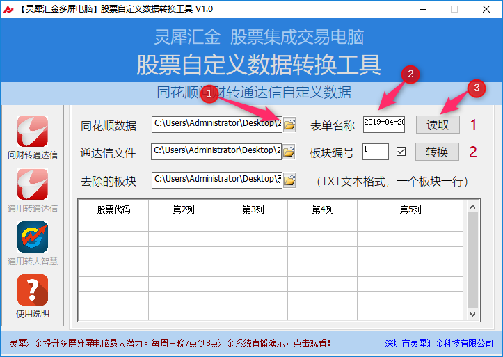Focus the 同花顺数据 path field

[x=217, y=125]
